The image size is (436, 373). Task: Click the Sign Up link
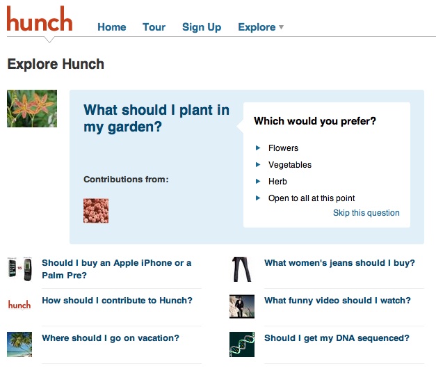click(x=202, y=27)
